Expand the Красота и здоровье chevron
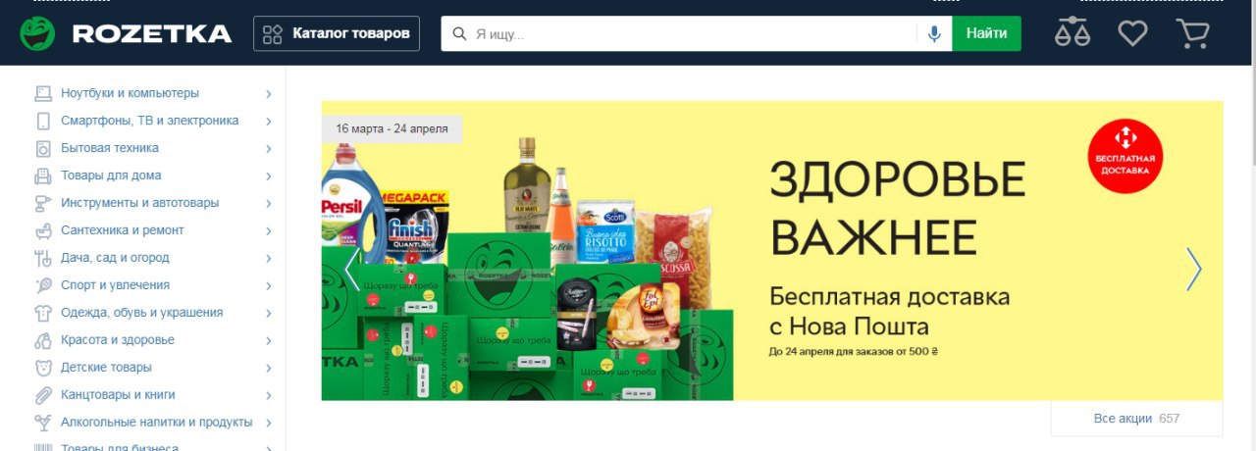 click(x=268, y=341)
